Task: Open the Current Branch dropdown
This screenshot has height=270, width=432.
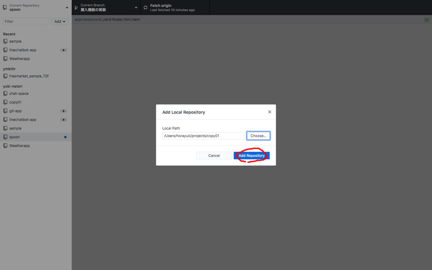Action: tap(106, 8)
